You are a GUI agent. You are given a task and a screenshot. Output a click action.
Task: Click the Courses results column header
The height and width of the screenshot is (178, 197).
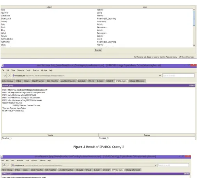click(x=147, y=135)
